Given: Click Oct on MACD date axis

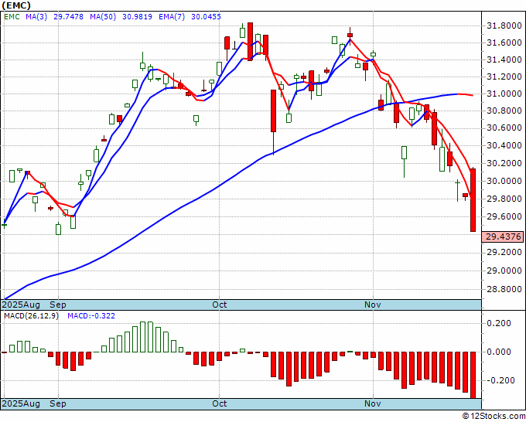Looking at the screenshot, I should (x=220, y=403).
